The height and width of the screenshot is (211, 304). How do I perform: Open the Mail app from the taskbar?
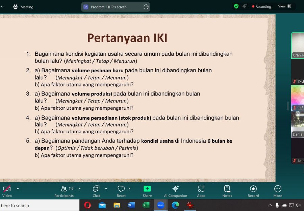click(x=102, y=205)
